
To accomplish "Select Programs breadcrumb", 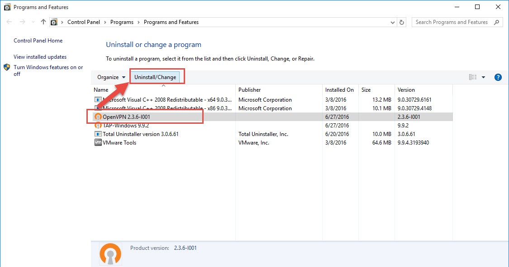I will pyautogui.click(x=122, y=22).
